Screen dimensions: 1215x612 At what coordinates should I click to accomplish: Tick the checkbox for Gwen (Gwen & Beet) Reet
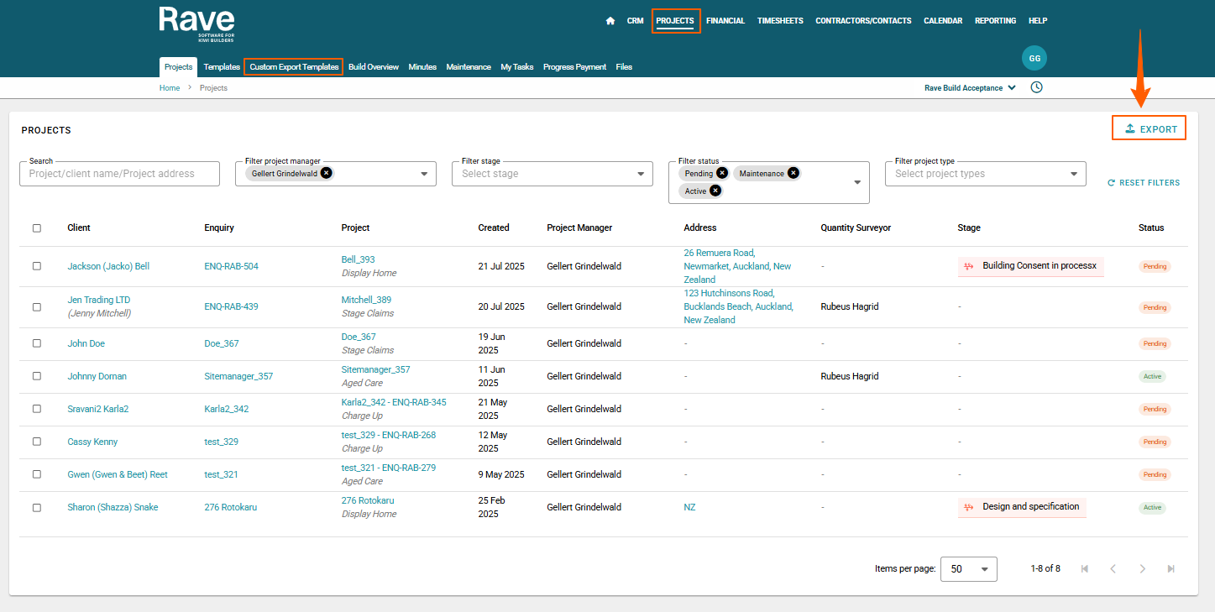pos(37,474)
